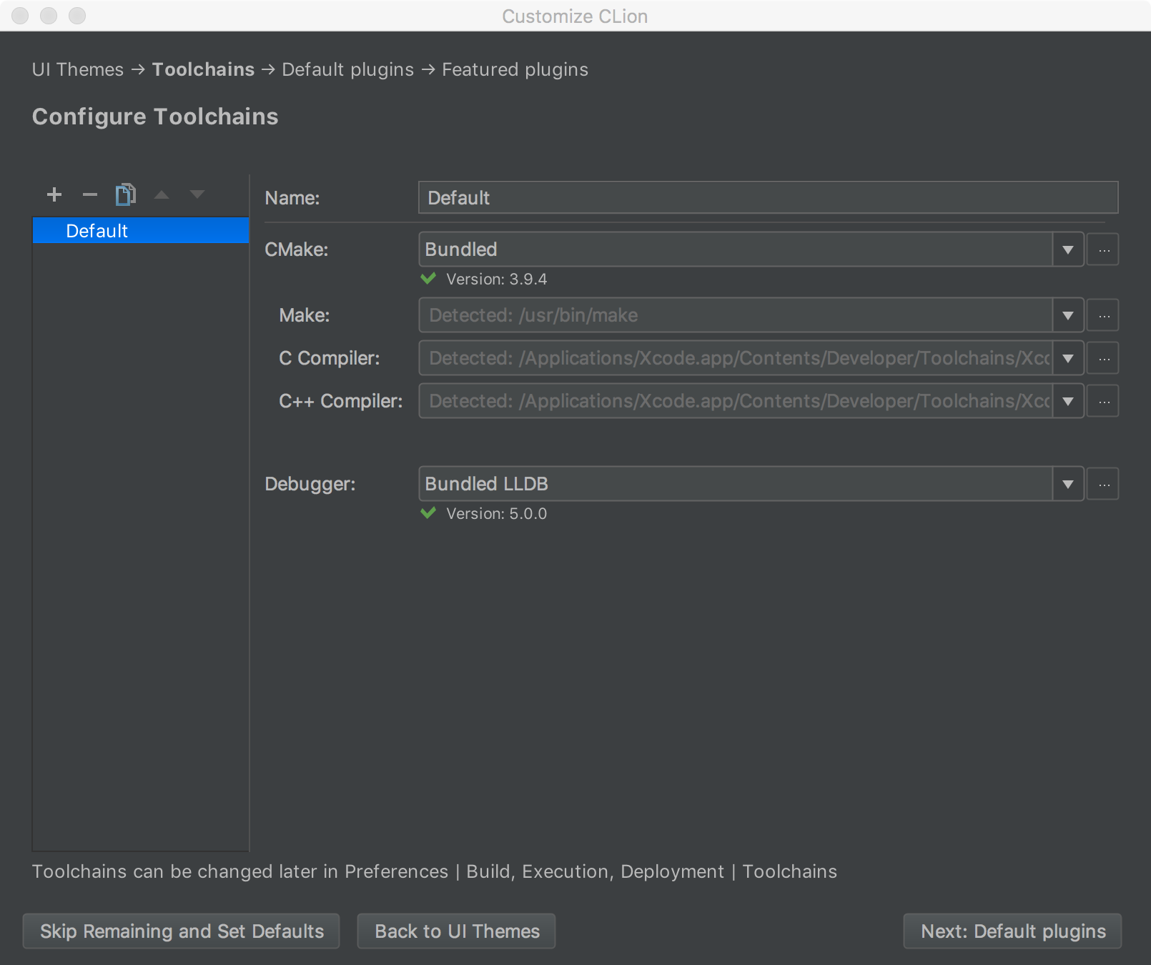1151x965 pixels.
Task: Open the Make dropdown arrow
Action: tap(1068, 315)
